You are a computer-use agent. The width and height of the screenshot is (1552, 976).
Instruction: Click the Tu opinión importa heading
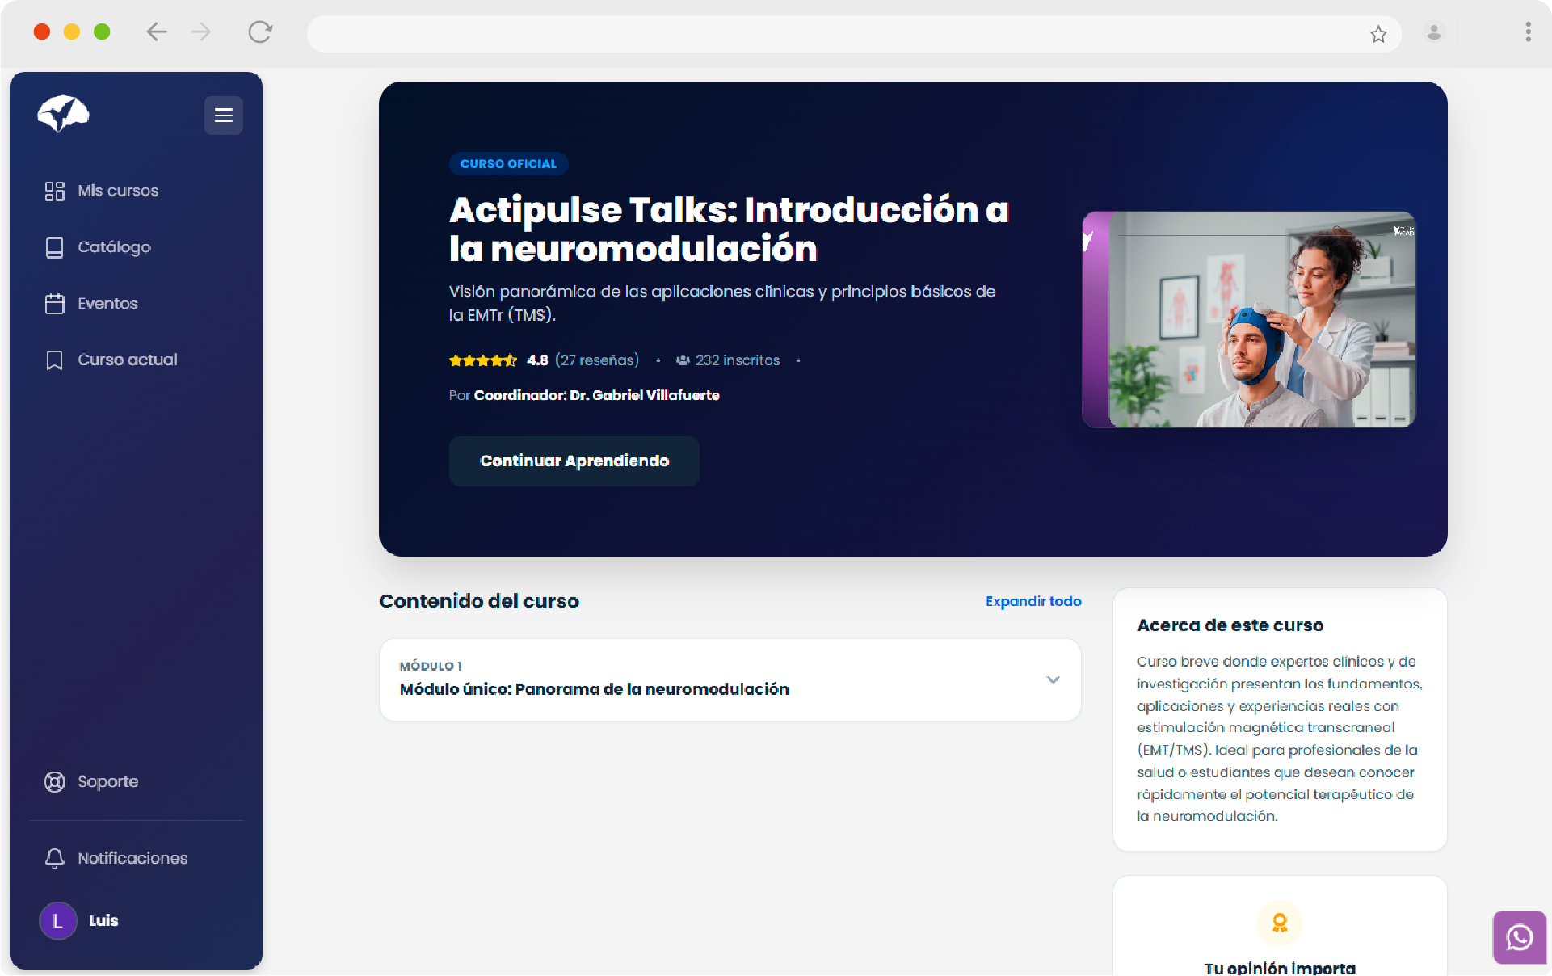pyautogui.click(x=1280, y=967)
